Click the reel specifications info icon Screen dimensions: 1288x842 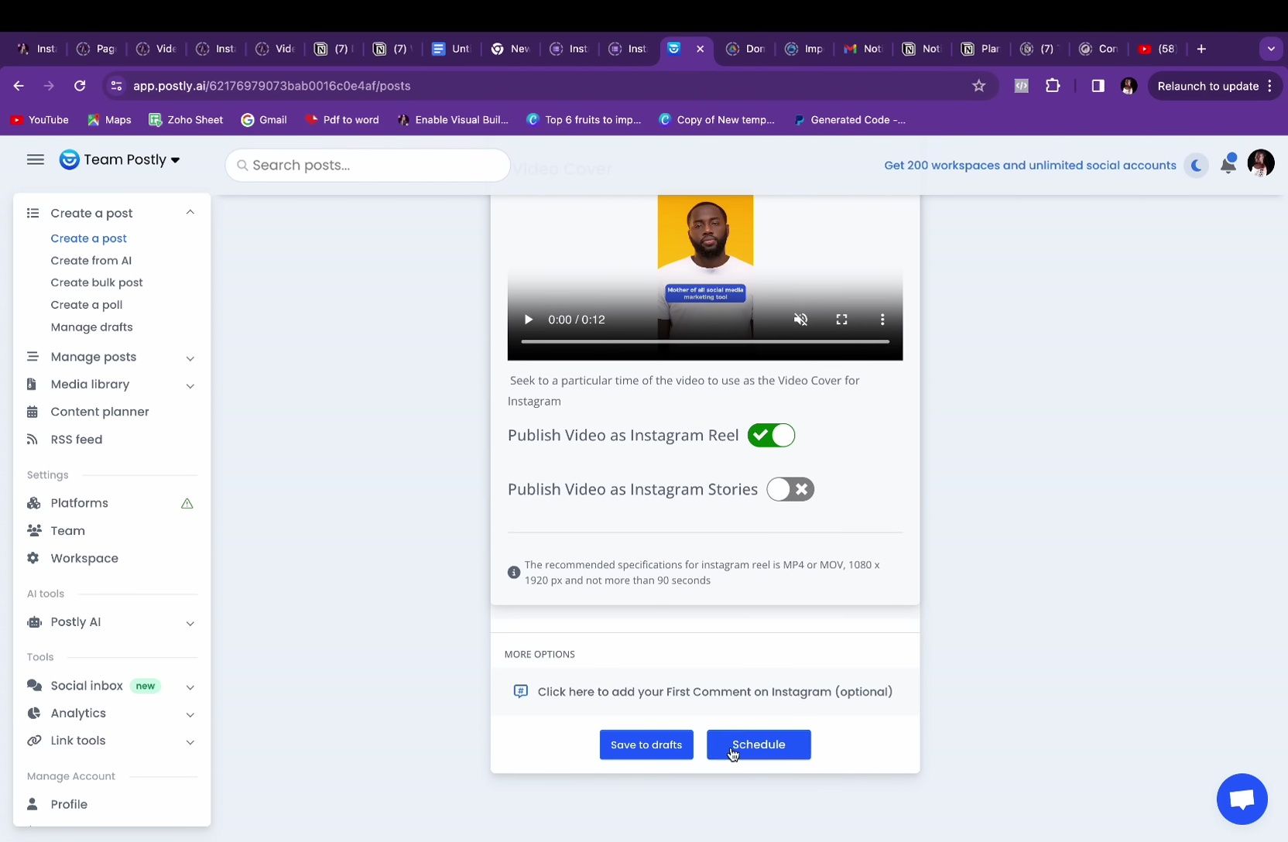click(513, 573)
